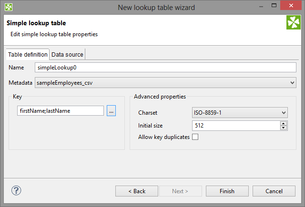Increase initial size with up arrow

tap(283, 123)
